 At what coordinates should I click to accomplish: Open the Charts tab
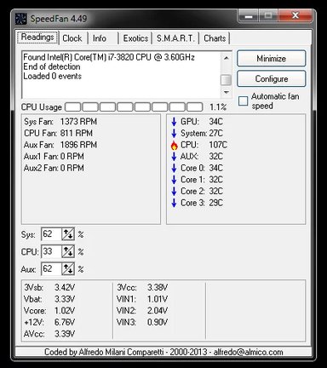click(x=215, y=38)
